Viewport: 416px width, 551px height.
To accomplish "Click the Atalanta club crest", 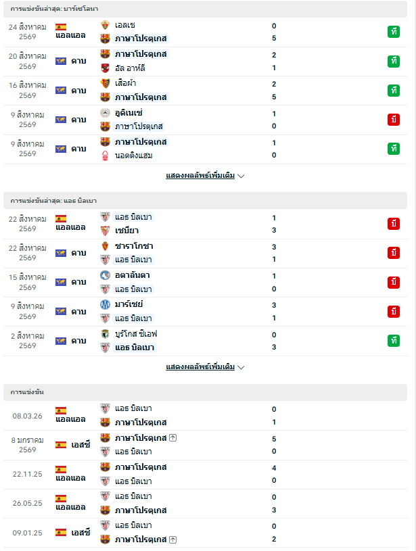I will coord(105,275).
